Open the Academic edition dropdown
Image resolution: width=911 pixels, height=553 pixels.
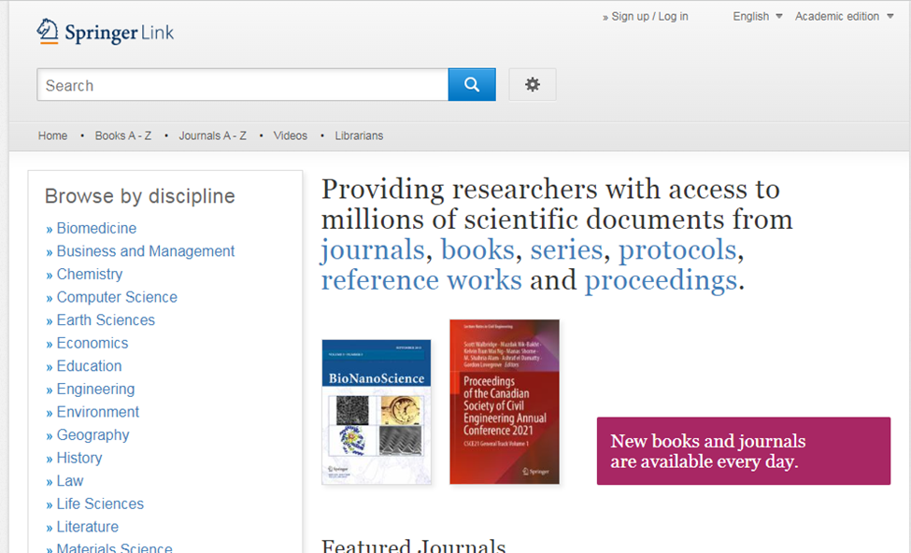(844, 17)
